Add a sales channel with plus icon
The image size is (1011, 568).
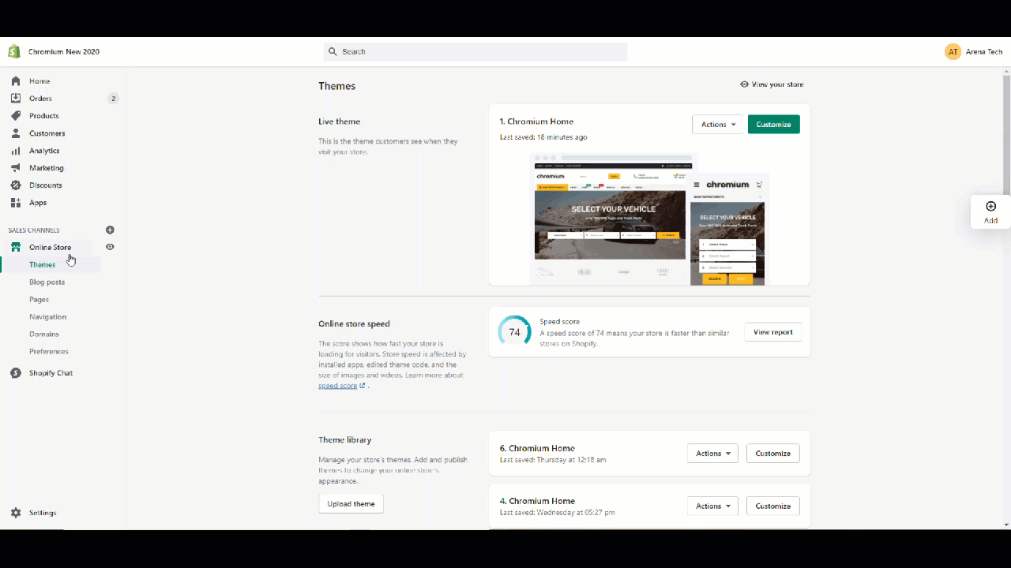pos(110,230)
